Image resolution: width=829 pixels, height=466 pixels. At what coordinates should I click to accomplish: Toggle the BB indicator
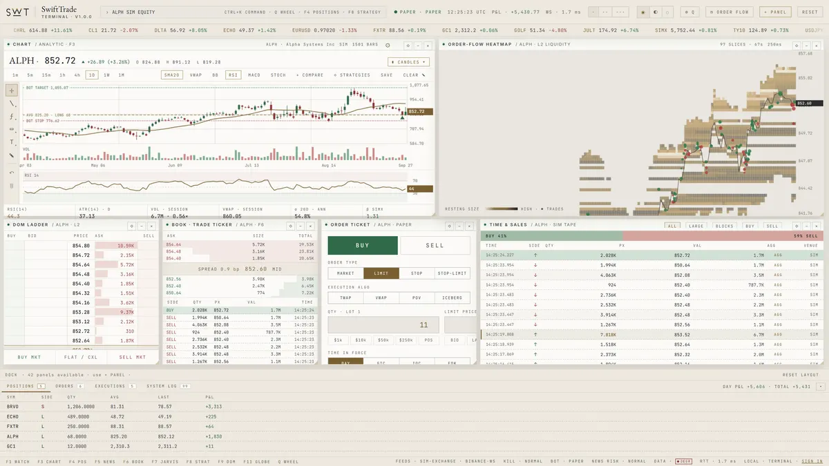click(215, 75)
